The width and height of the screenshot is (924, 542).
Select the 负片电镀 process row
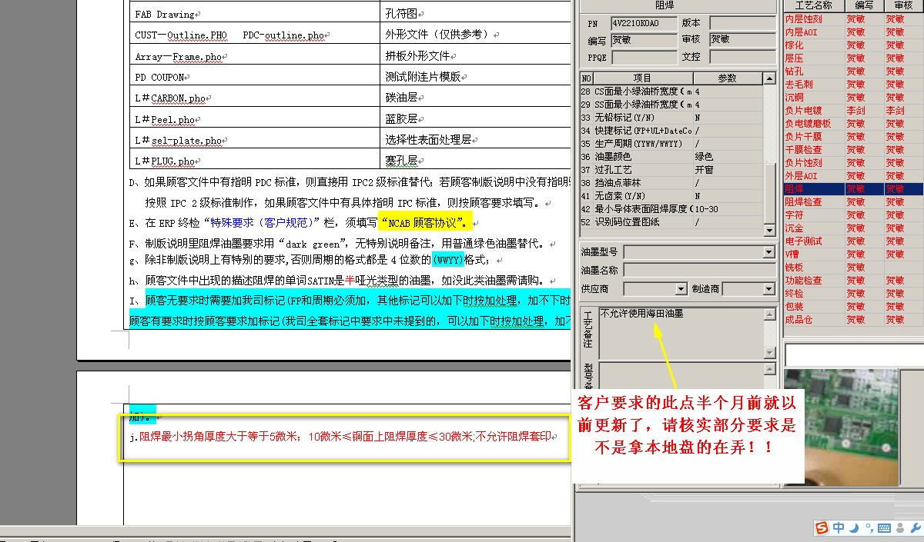click(852, 110)
